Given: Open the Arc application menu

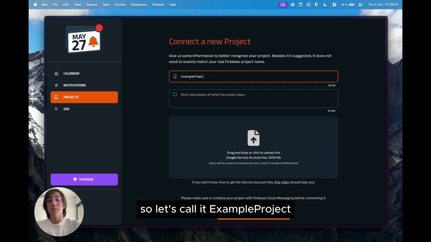Looking at the screenshot, I should pos(45,5).
